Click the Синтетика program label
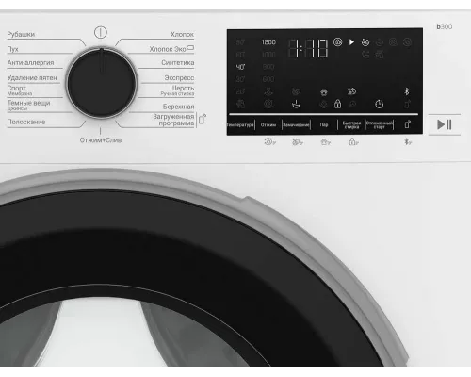Image resolution: width=471 pixels, height=377 pixels. click(178, 63)
